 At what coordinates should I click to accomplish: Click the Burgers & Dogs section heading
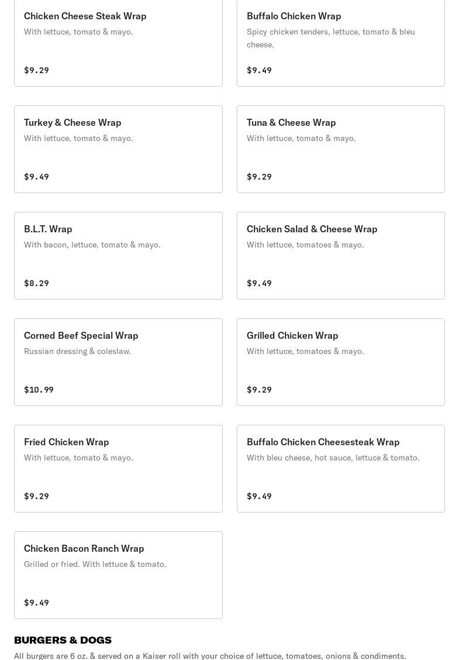[63, 640]
